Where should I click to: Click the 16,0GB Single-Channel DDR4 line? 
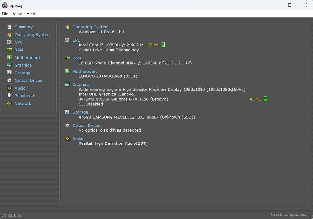tap(135, 63)
